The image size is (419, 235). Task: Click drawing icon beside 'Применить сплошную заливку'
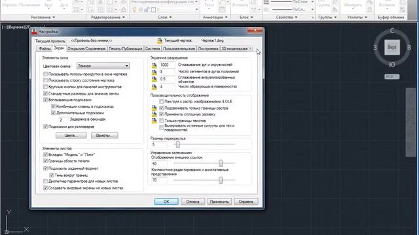click(x=154, y=114)
